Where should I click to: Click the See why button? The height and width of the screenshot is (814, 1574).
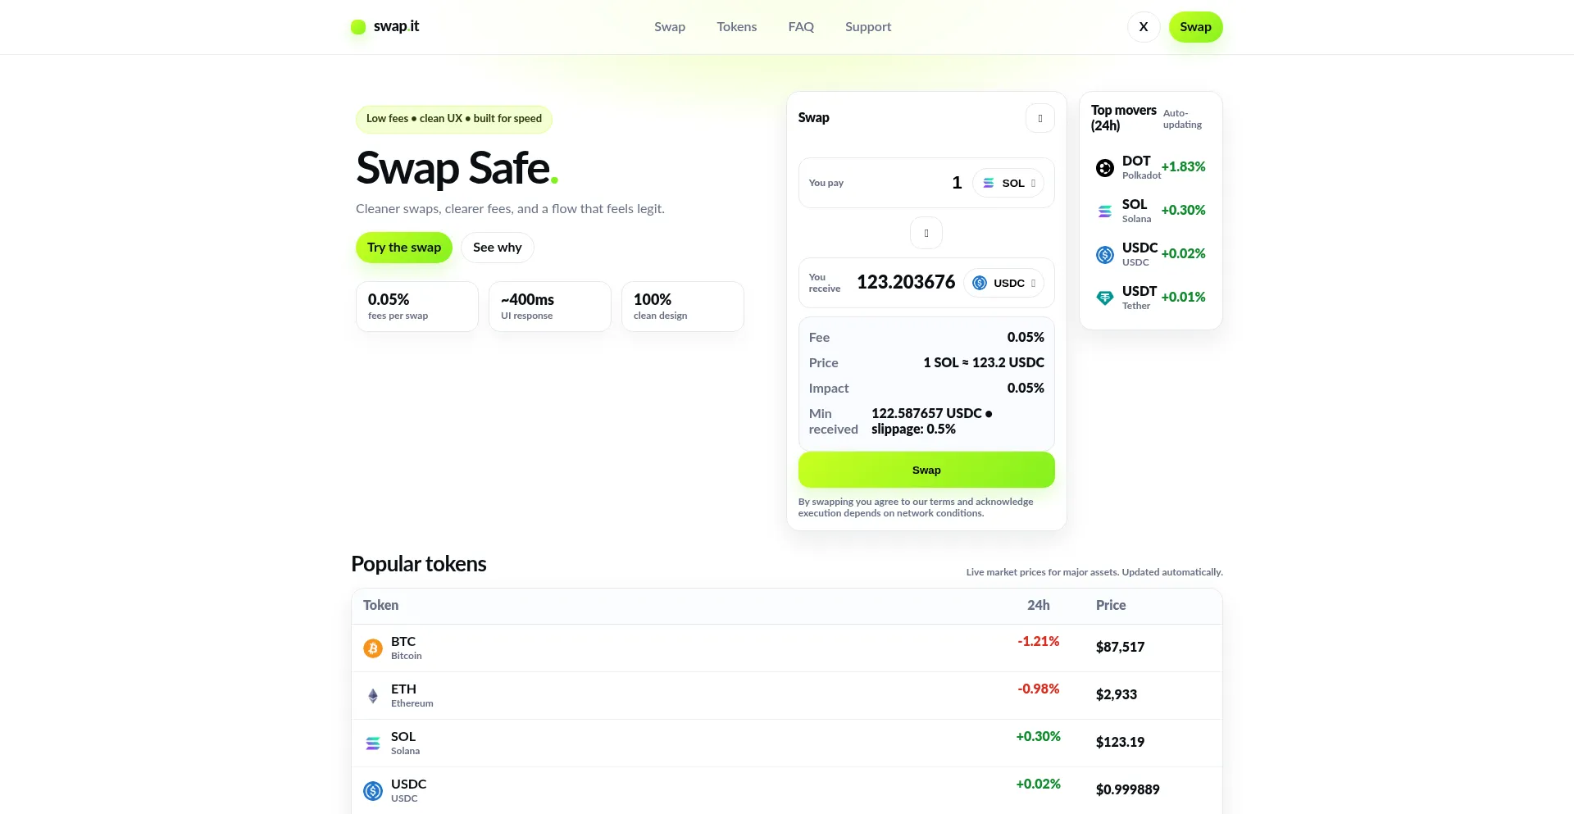(x=497, y=248)
